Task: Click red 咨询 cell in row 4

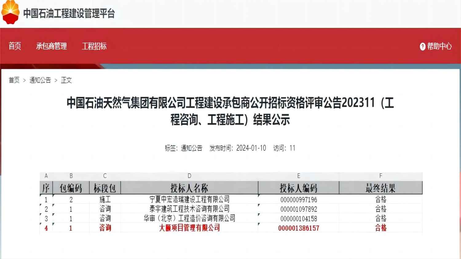Action: coord(105,228)
